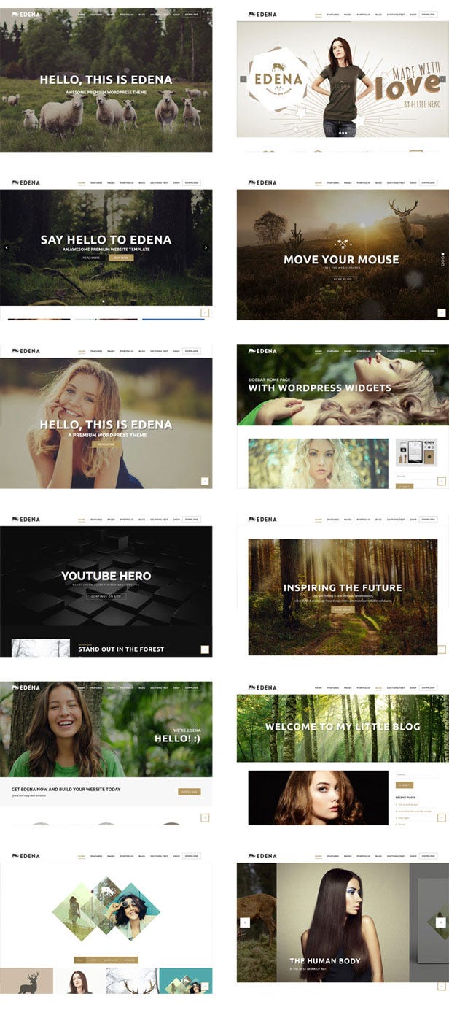Select highlighted Blog menu in Little Blog demo
Viewport: 449px width, 1010px height.
pyautogui.click(x=378, y=688)
